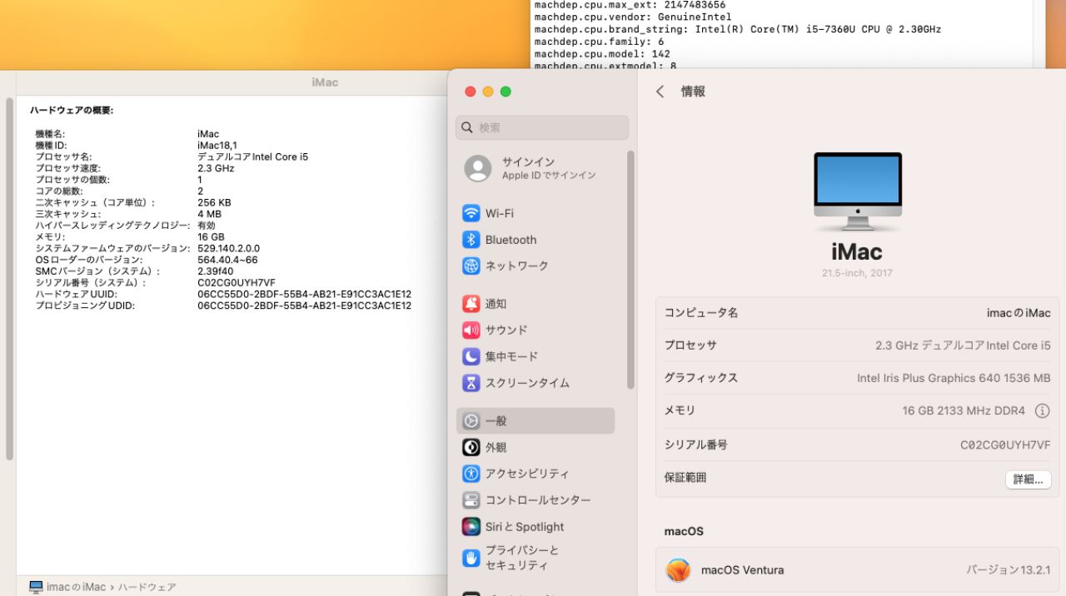Screen dimensions: 1066x596
Task: Open Siri と Spotlight settings
Action: click(x=525, y=527)
